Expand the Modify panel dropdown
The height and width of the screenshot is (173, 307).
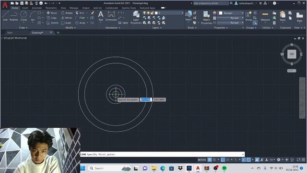pyautogui.click(x=71, y=28)
